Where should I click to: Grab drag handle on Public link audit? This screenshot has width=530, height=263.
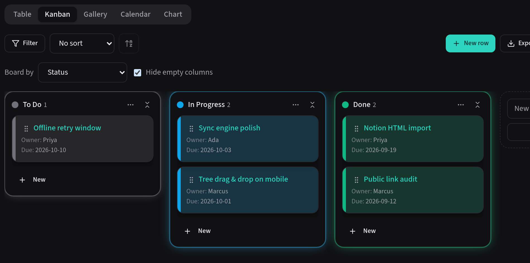click(x=356, y=180)
